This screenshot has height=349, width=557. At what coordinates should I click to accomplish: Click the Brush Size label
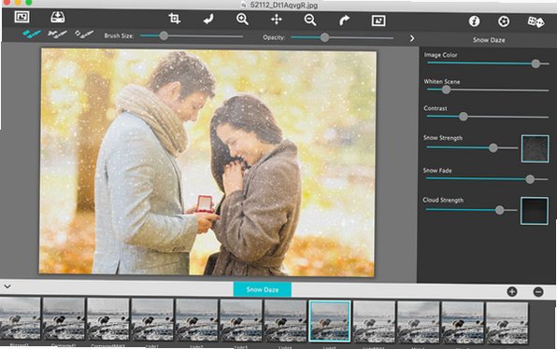pyautogui.click(x=119, y=35)
